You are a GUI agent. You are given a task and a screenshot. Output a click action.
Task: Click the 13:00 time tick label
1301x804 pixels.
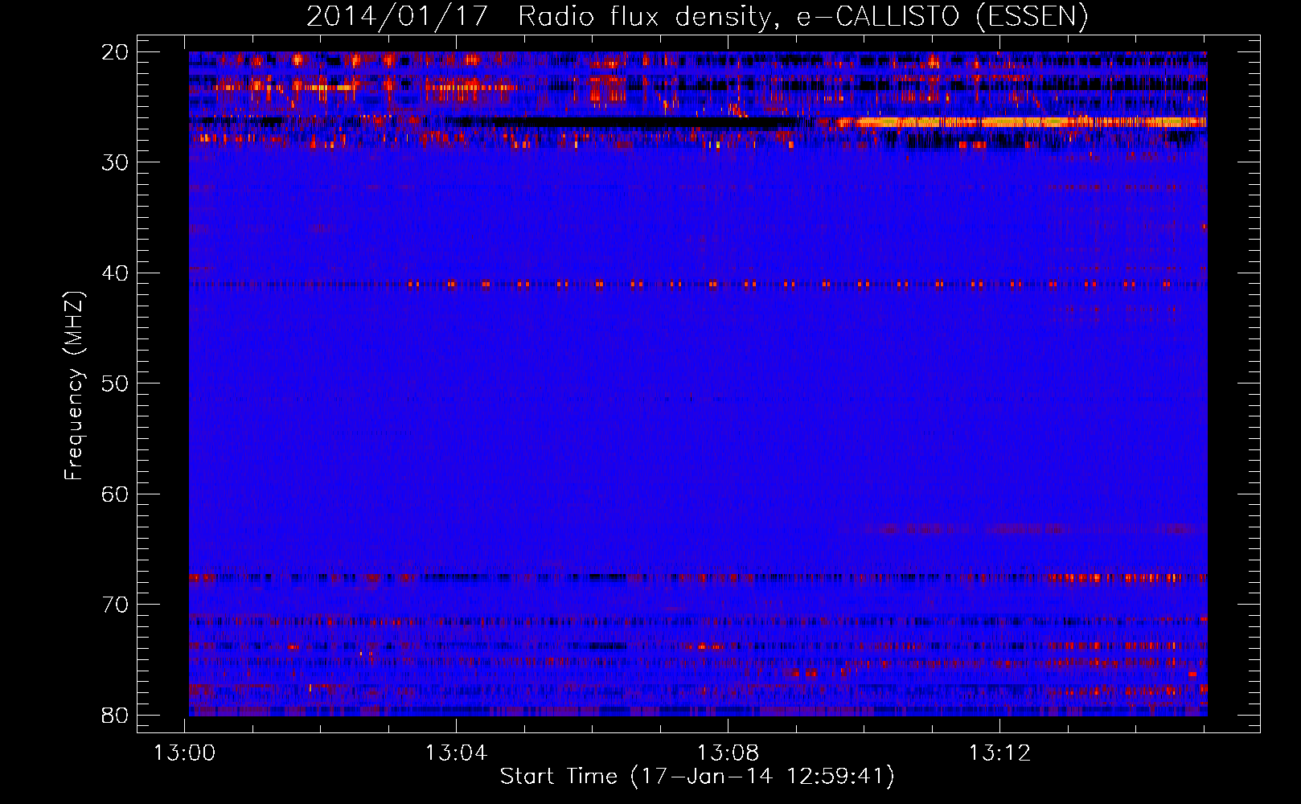186,753
